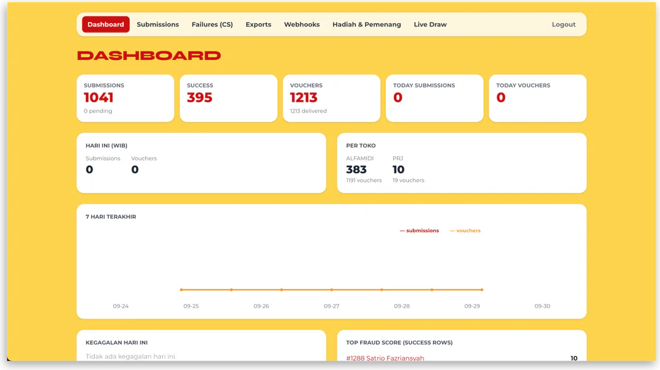Click the ALFAMIDI value 383

point(356,170)
